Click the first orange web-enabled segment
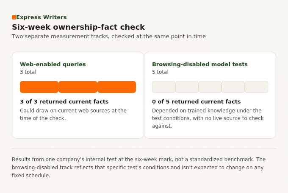 39,87
